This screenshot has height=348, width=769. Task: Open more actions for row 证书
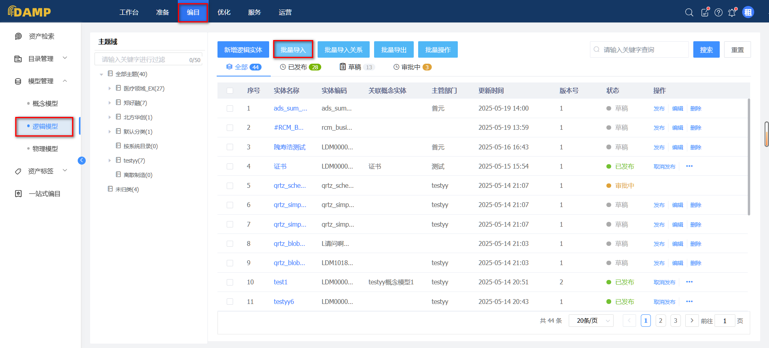click(689, 166)
